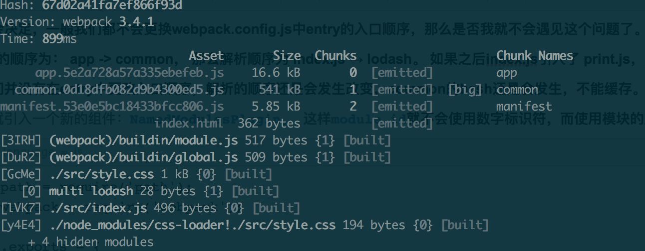This screenshot has width=645, height=251.
Task: Click the manifest chunk name
Action: pos(524,106)
